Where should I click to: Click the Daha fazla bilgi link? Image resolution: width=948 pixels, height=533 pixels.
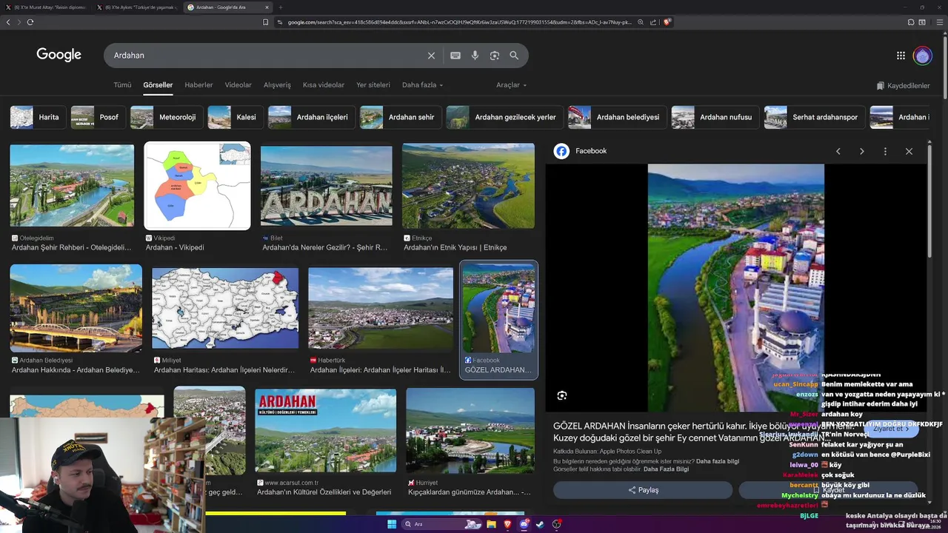click(718, 461)
